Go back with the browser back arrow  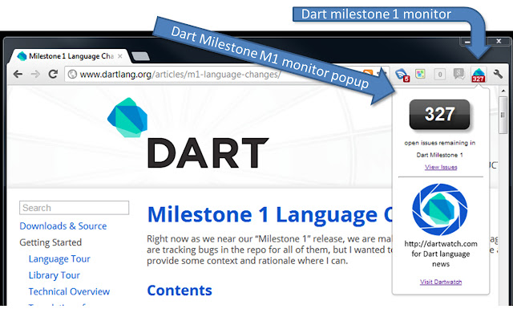coord(18,75)
